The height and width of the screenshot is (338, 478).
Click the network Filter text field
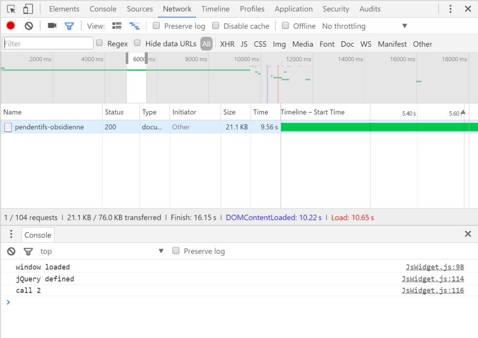pyautogui.click(x=48, y=44)
